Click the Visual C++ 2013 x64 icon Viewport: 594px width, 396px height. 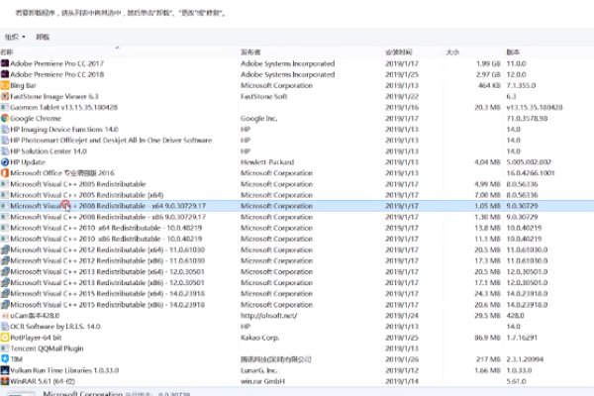5,271
